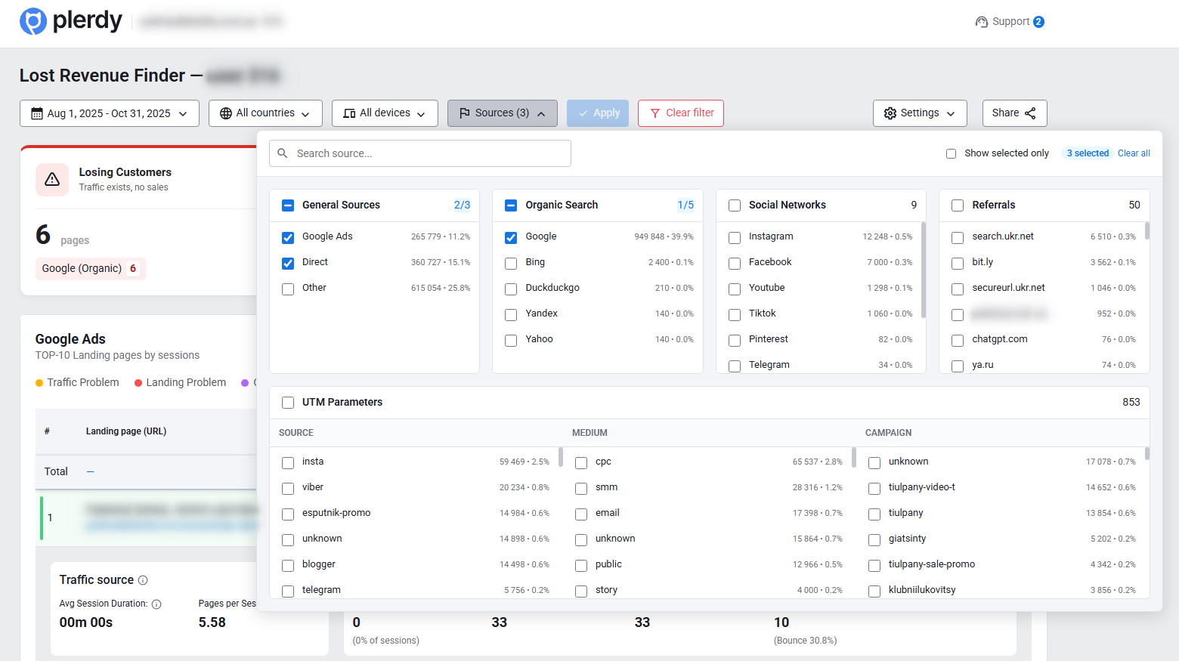Collapse the Sources (3) filter panel
Screen dimensions: 1179x661
tap(502, 113)
